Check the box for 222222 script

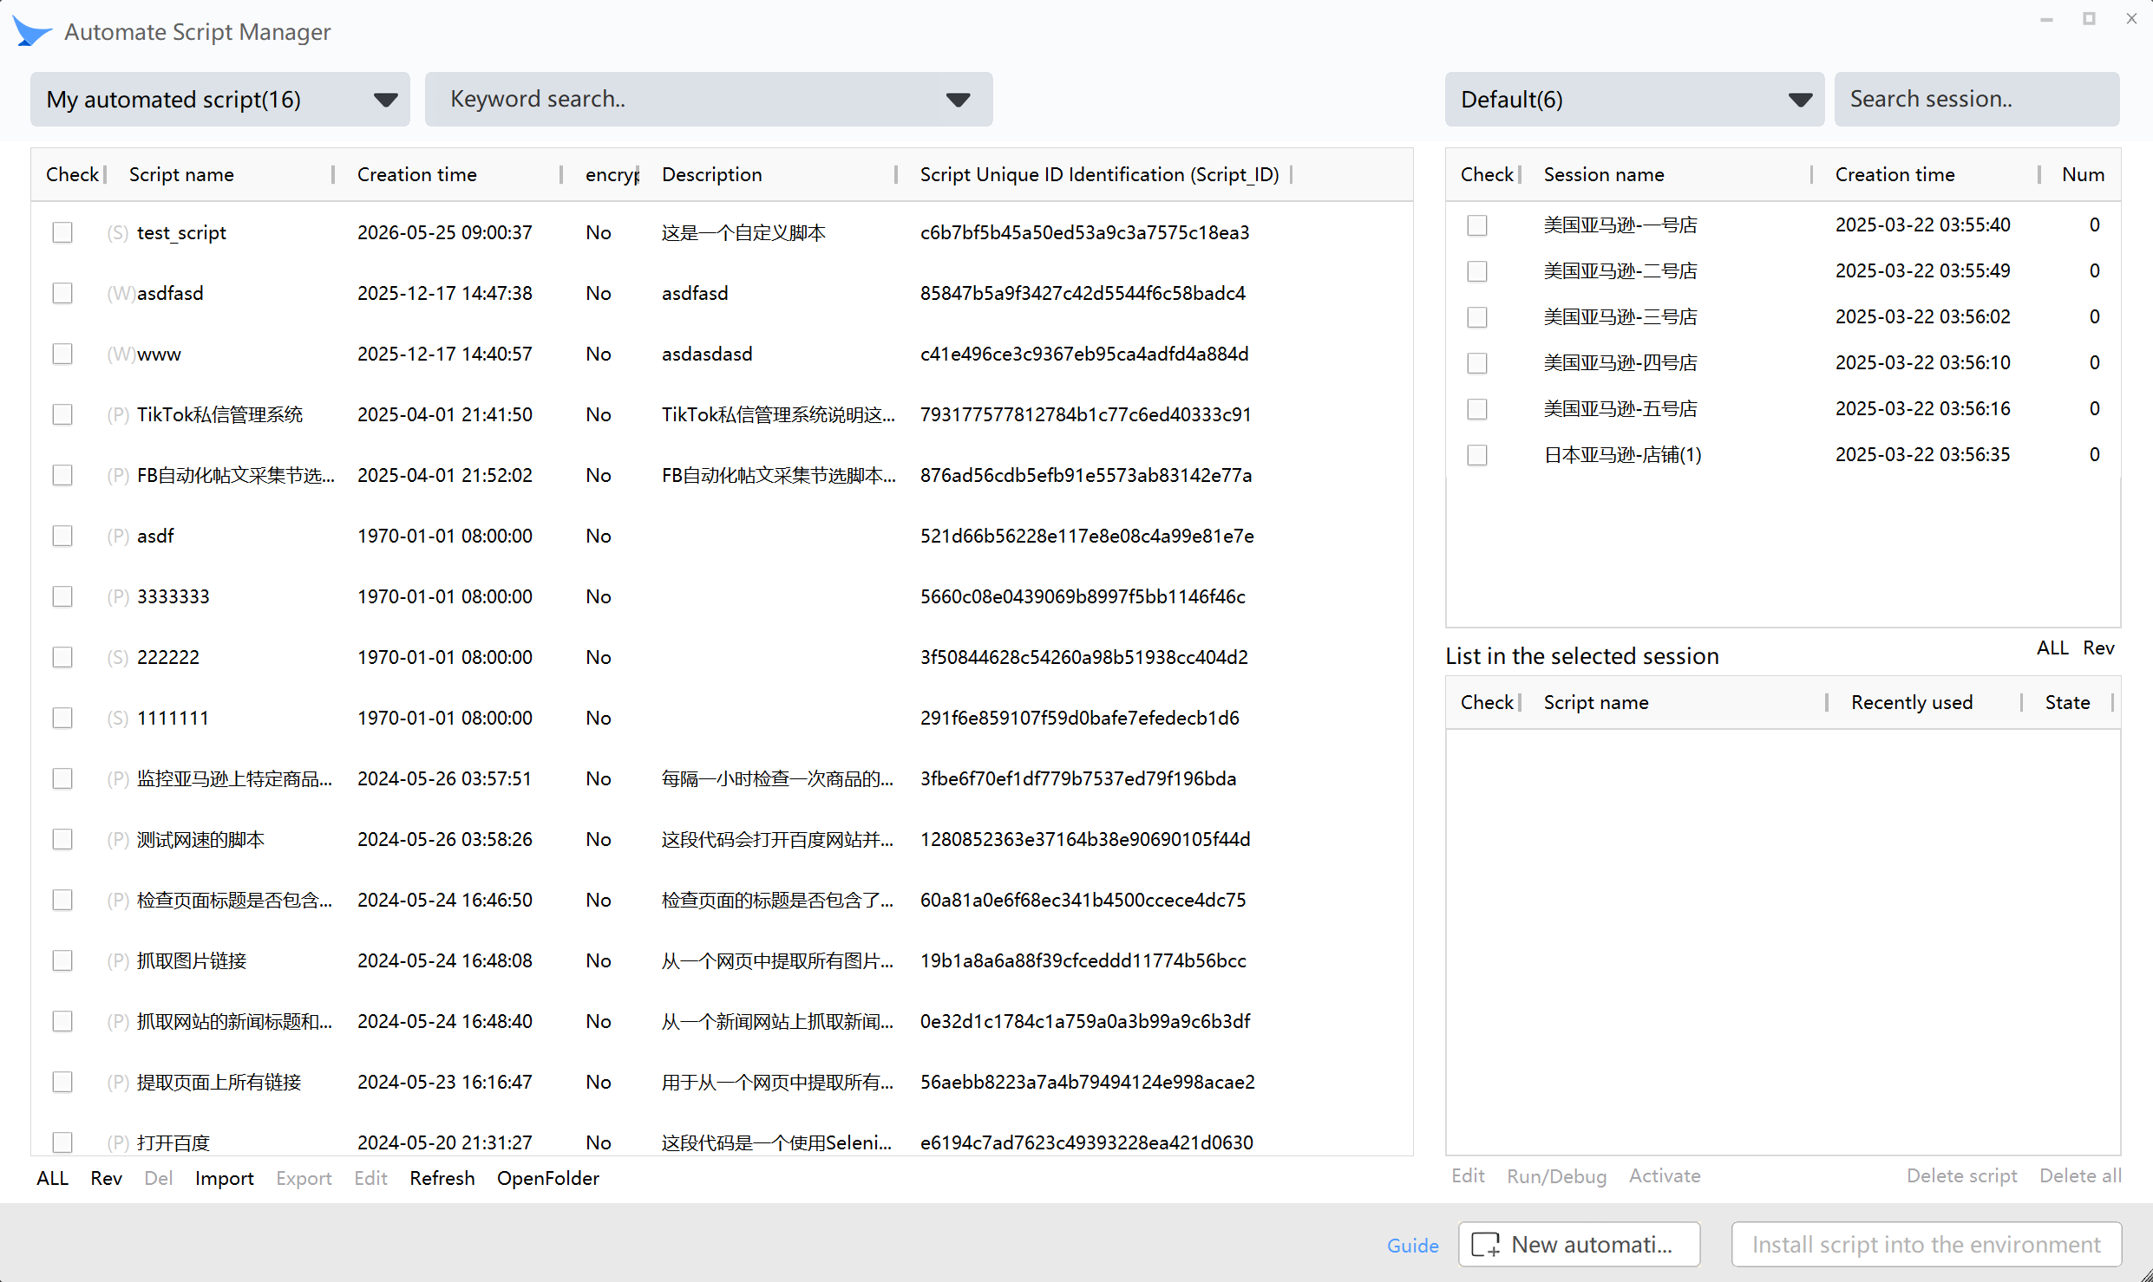62,657
